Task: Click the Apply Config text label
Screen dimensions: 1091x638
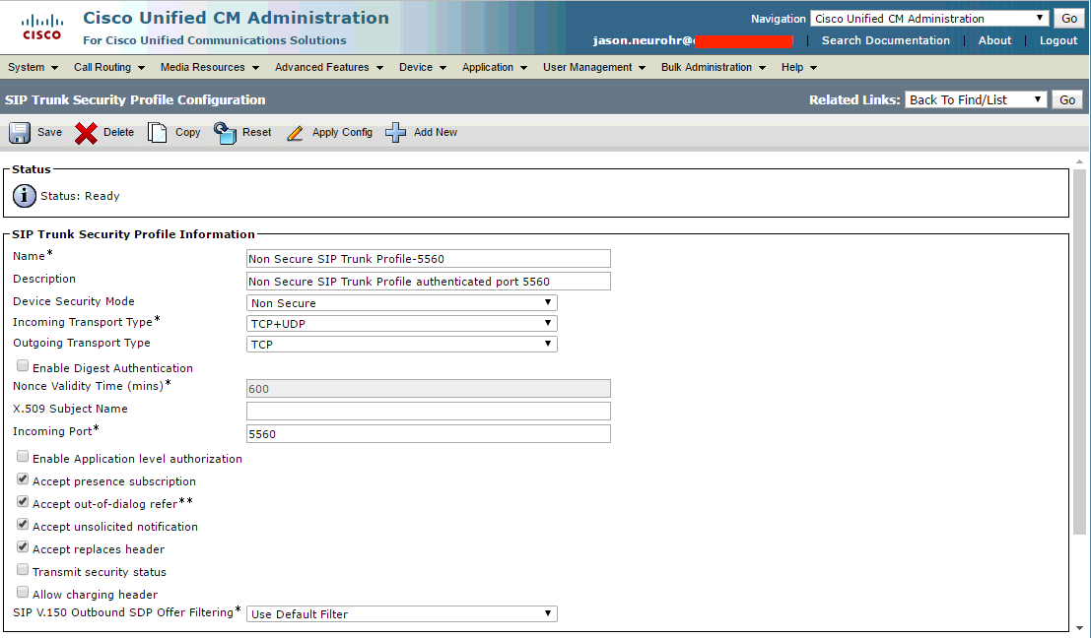Action: (x=342, y=132)
